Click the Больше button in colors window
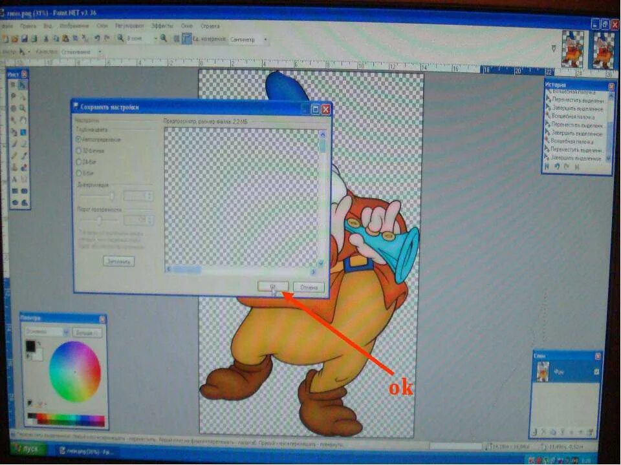Viewport: 621px width, 465px height. tap(86, 333)
